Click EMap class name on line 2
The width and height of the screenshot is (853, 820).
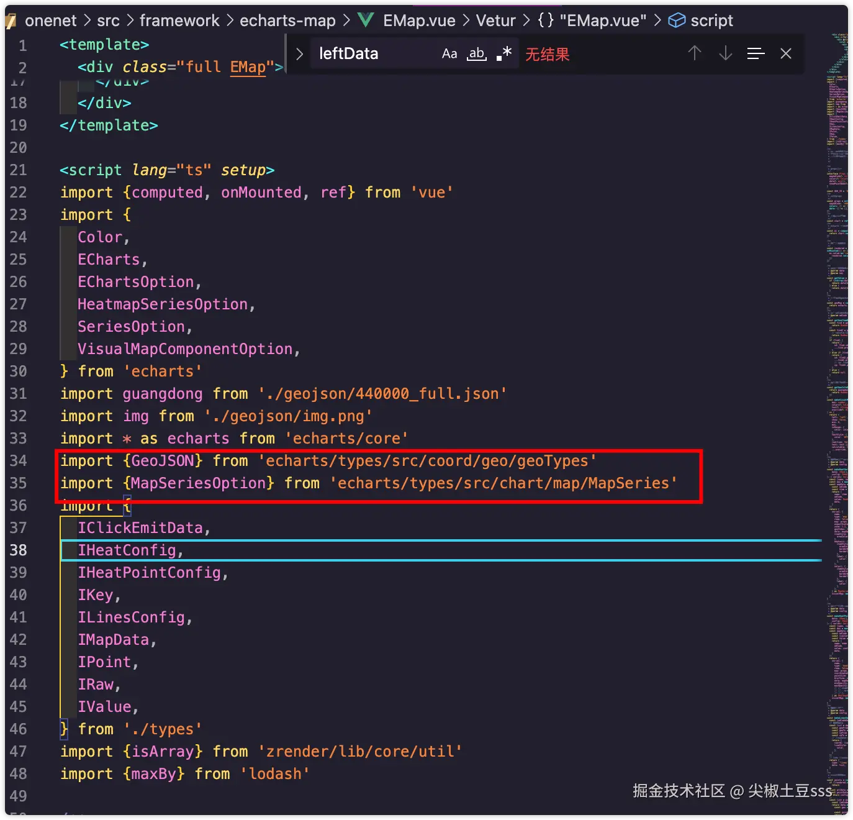tap(248, 67)
